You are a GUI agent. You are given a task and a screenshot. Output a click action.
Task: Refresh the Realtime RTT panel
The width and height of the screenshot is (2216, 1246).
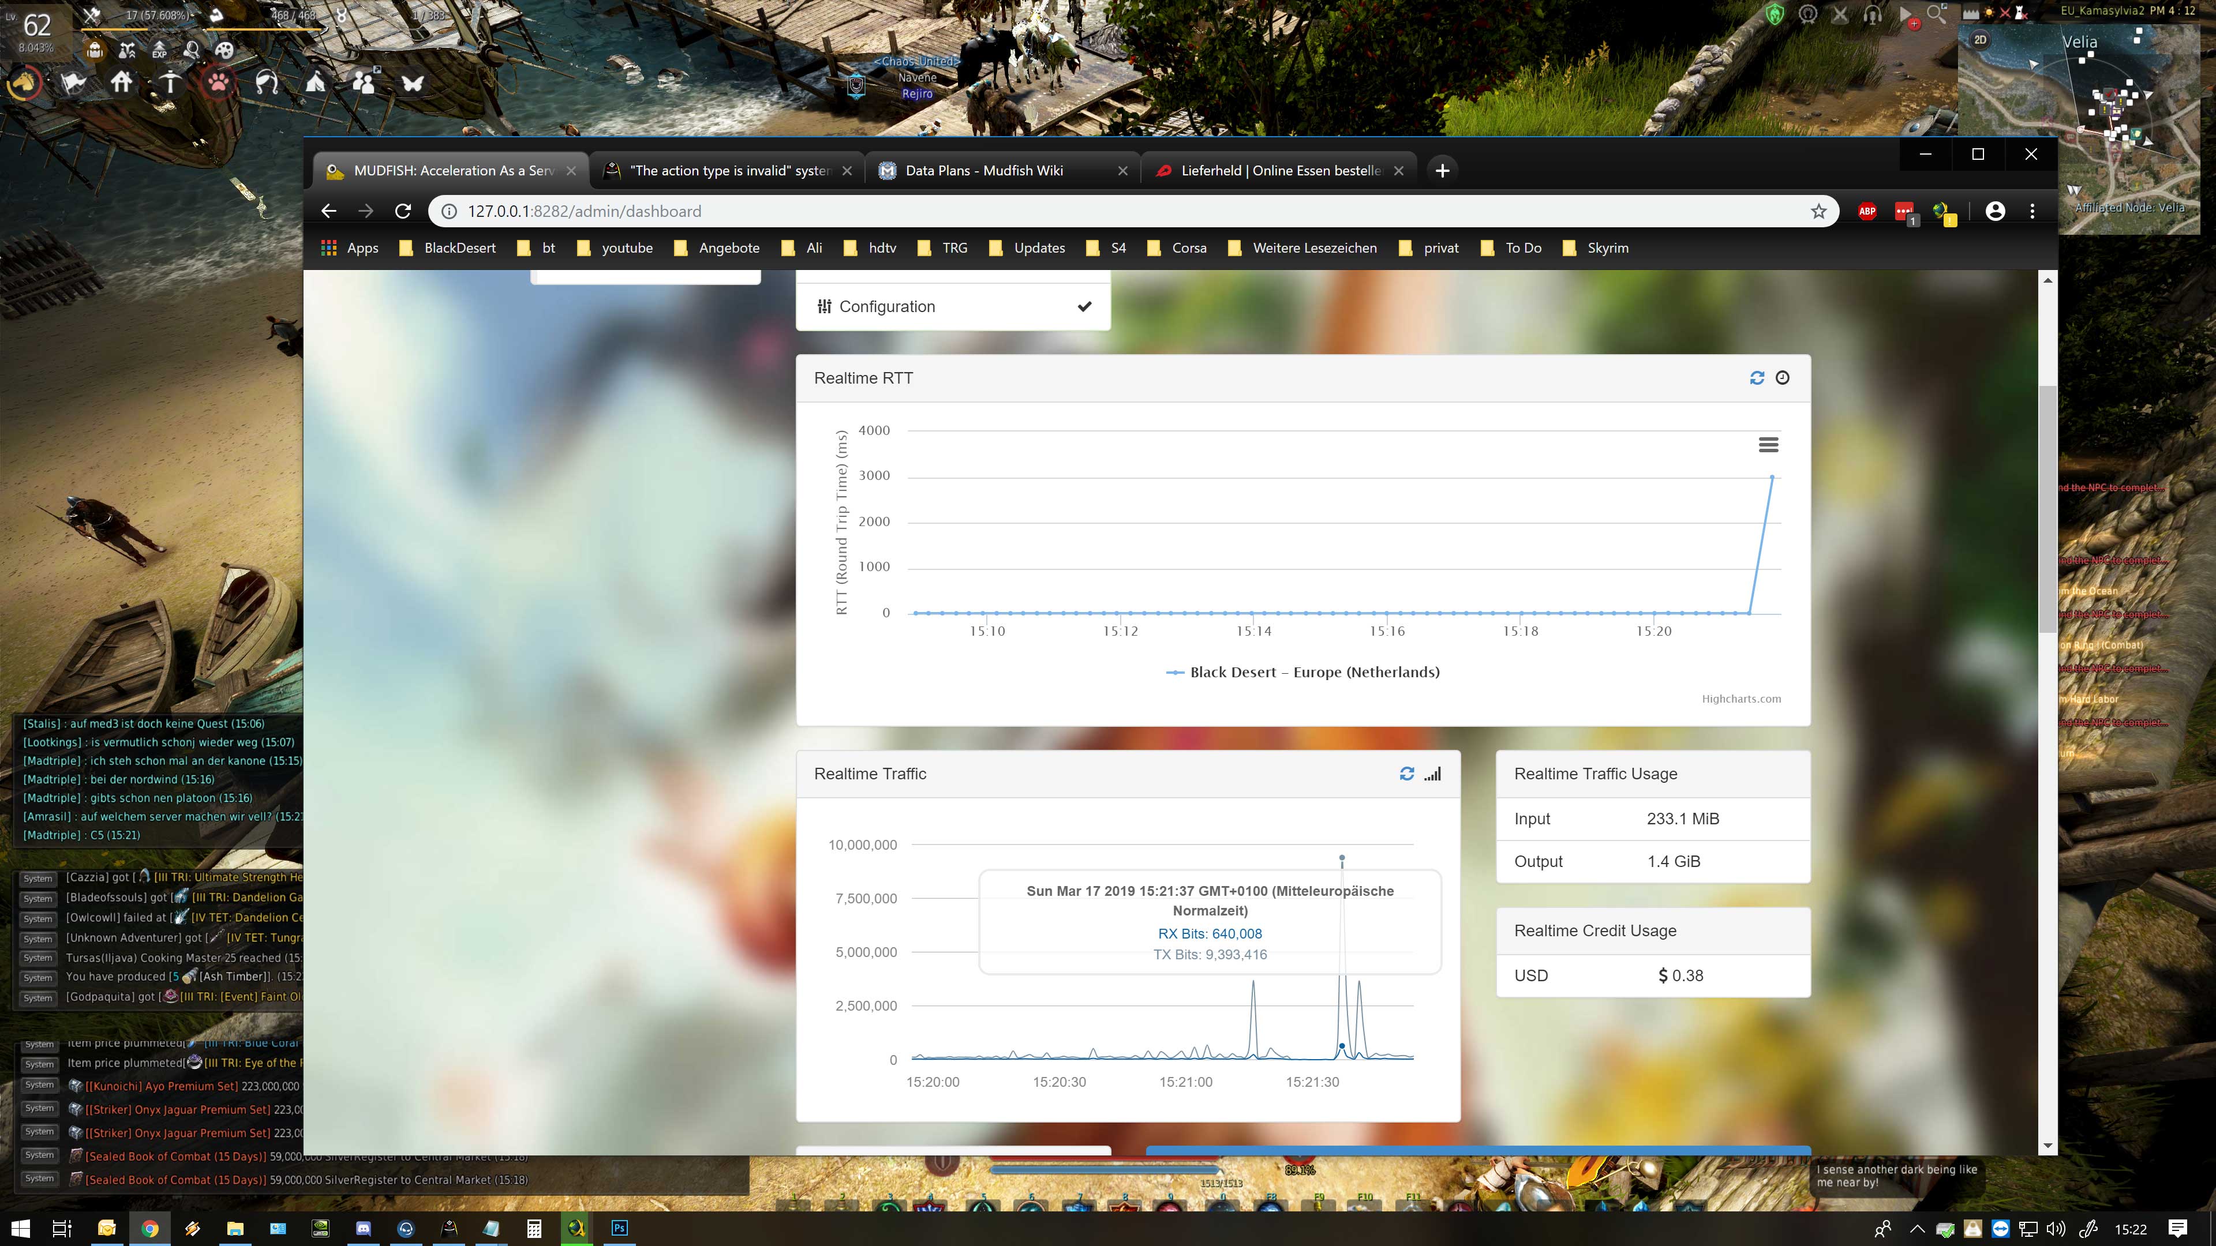[1757, 377]
